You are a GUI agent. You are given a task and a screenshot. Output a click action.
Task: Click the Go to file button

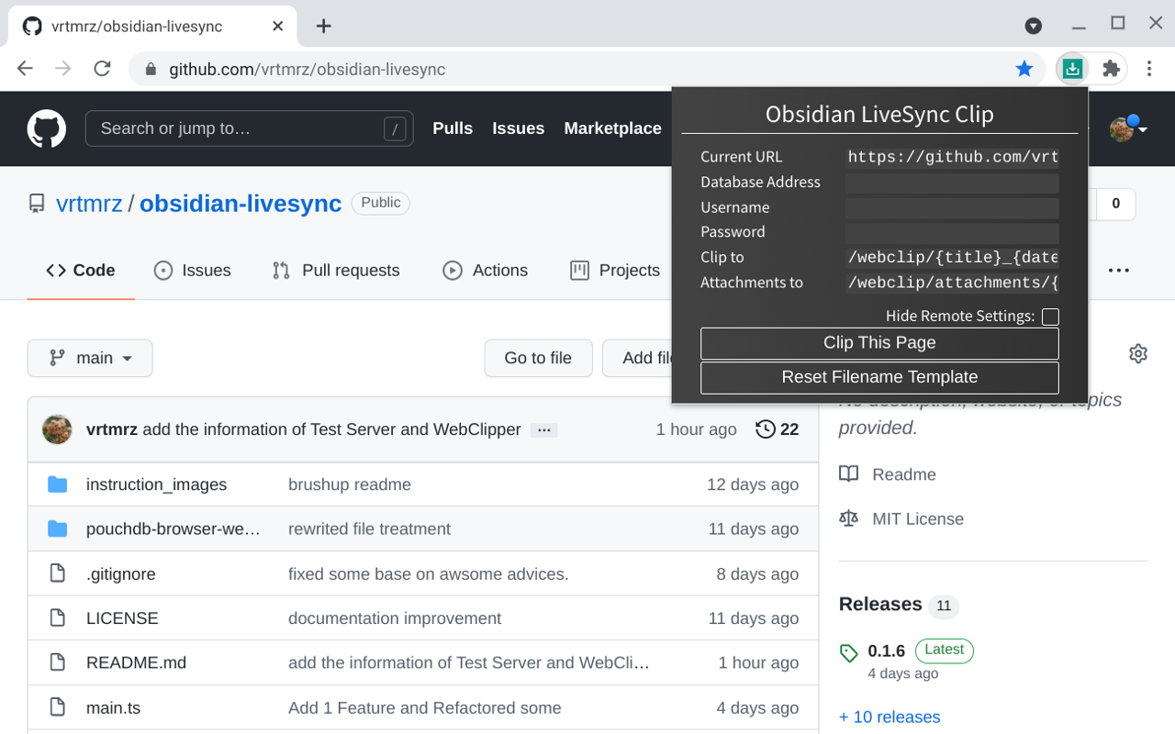click(x=538, y=358)
